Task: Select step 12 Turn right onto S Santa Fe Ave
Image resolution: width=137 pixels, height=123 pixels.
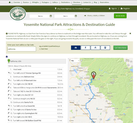Action: (x=36, y=110)
